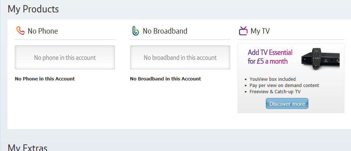The width and height of the screenshot is (351, 151).
Task: Click the bold 'No Phone in this Account' text
Action: [45, 79]
